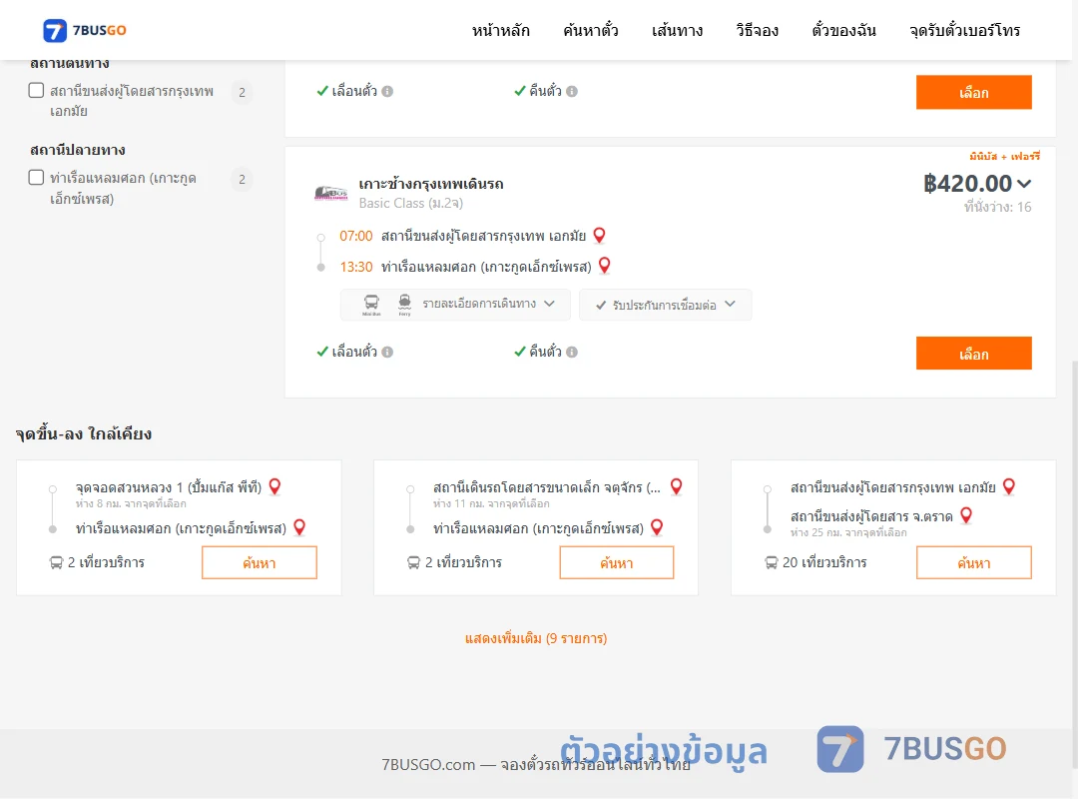Open map pin for เอกมัย in nearby card
Viewport: 1078px width, 799px height.
[1009, 486]
